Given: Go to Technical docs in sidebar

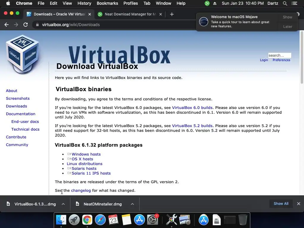Looking at the screenshot, I should click(x=25, y=129).
